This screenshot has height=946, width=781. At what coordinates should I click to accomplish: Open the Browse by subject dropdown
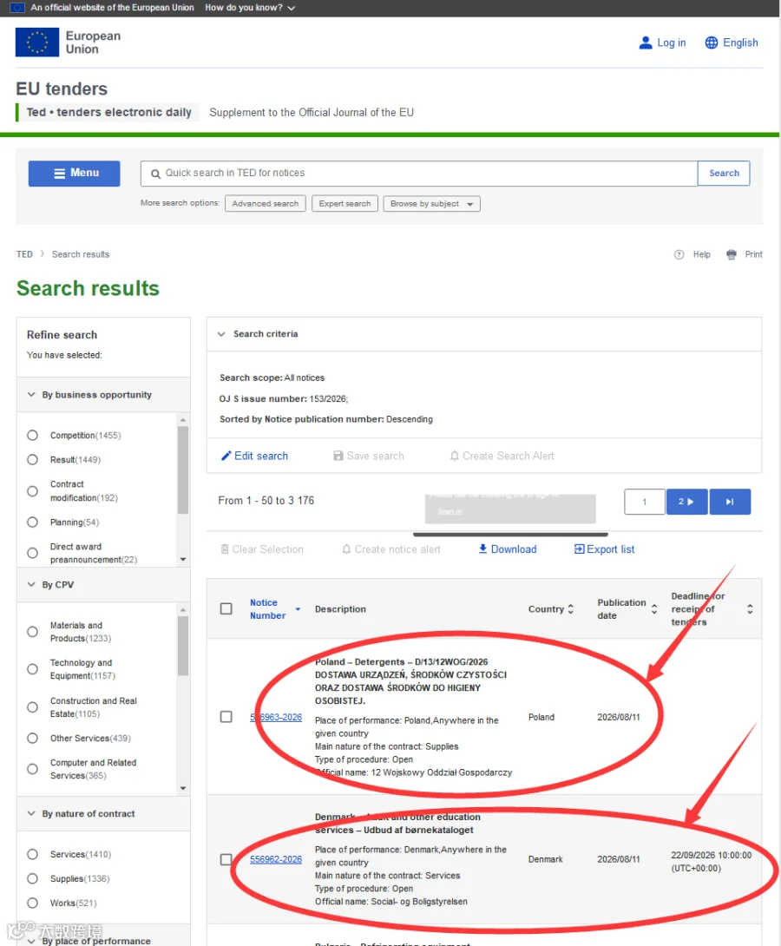point(432,204)
